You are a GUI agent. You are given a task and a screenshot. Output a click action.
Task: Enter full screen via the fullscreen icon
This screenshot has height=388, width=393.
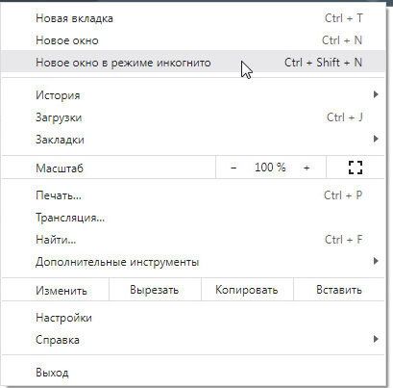[x=356, y=168]
